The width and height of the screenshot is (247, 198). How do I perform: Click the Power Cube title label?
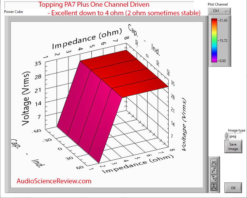(13, 12)
